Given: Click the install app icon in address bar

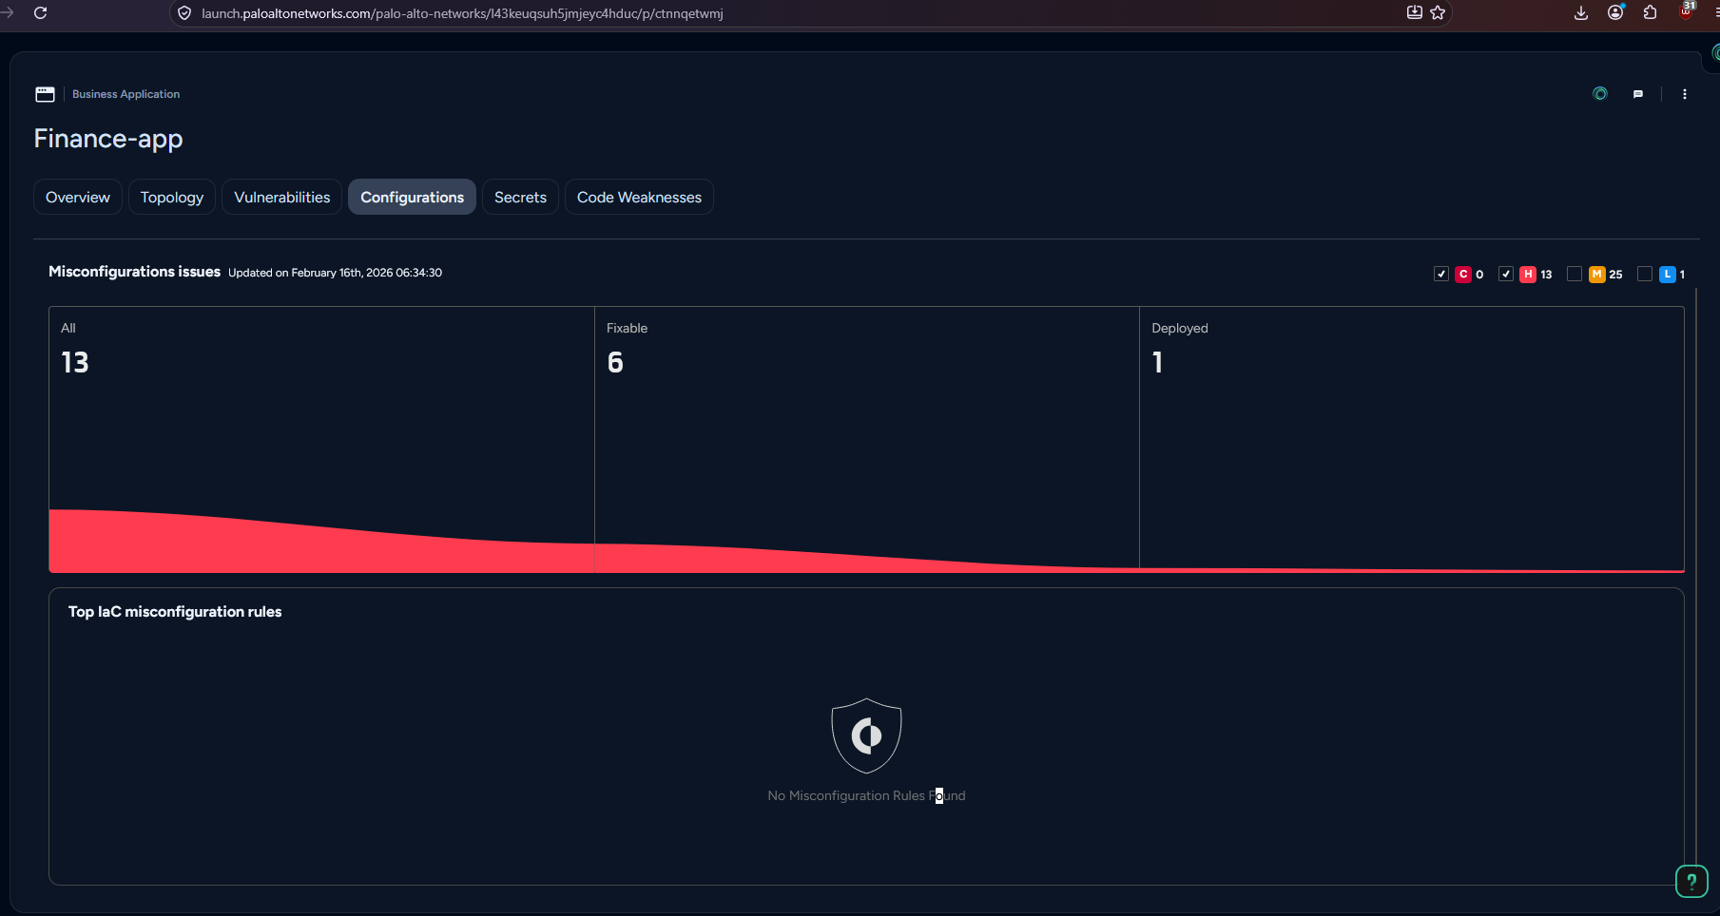Looking at the screenshot, I should point(1414,13).
